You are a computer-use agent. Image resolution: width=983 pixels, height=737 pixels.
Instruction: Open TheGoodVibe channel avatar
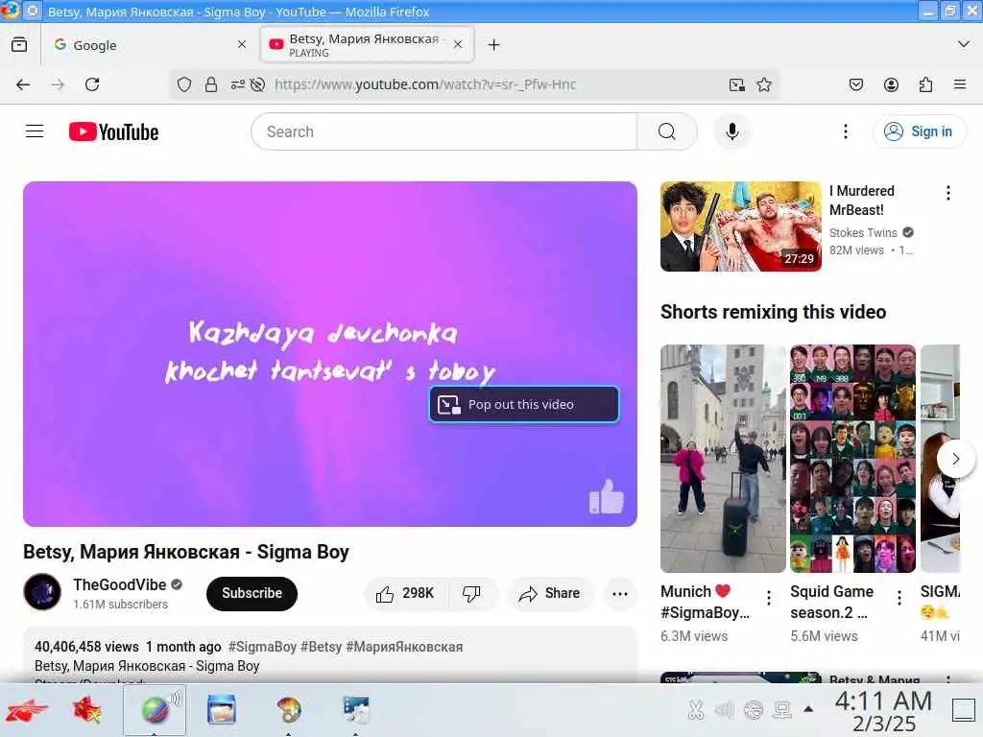pyautogui.click(x=42, y=591)
